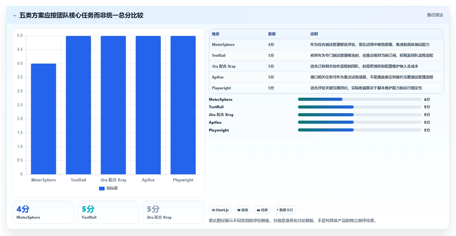Click the Chart.js chip

[x=220, y=210]
